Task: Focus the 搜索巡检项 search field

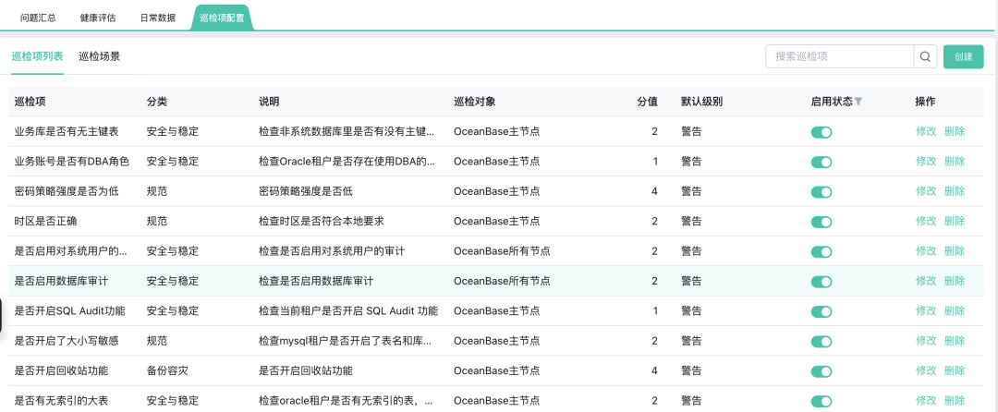Action: [x=840, y=56]
